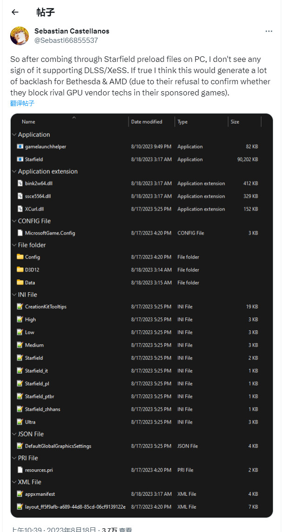Collapse the XML File group
This screenshot has width=291, height=532.
point(14,482)
